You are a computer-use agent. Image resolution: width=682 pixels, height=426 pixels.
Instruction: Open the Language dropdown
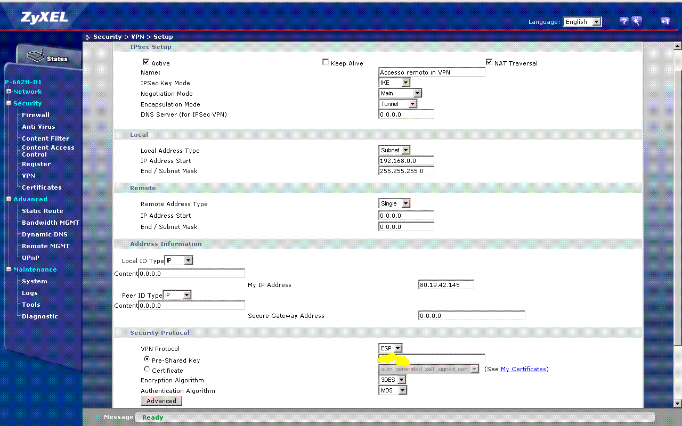point(582,22)
